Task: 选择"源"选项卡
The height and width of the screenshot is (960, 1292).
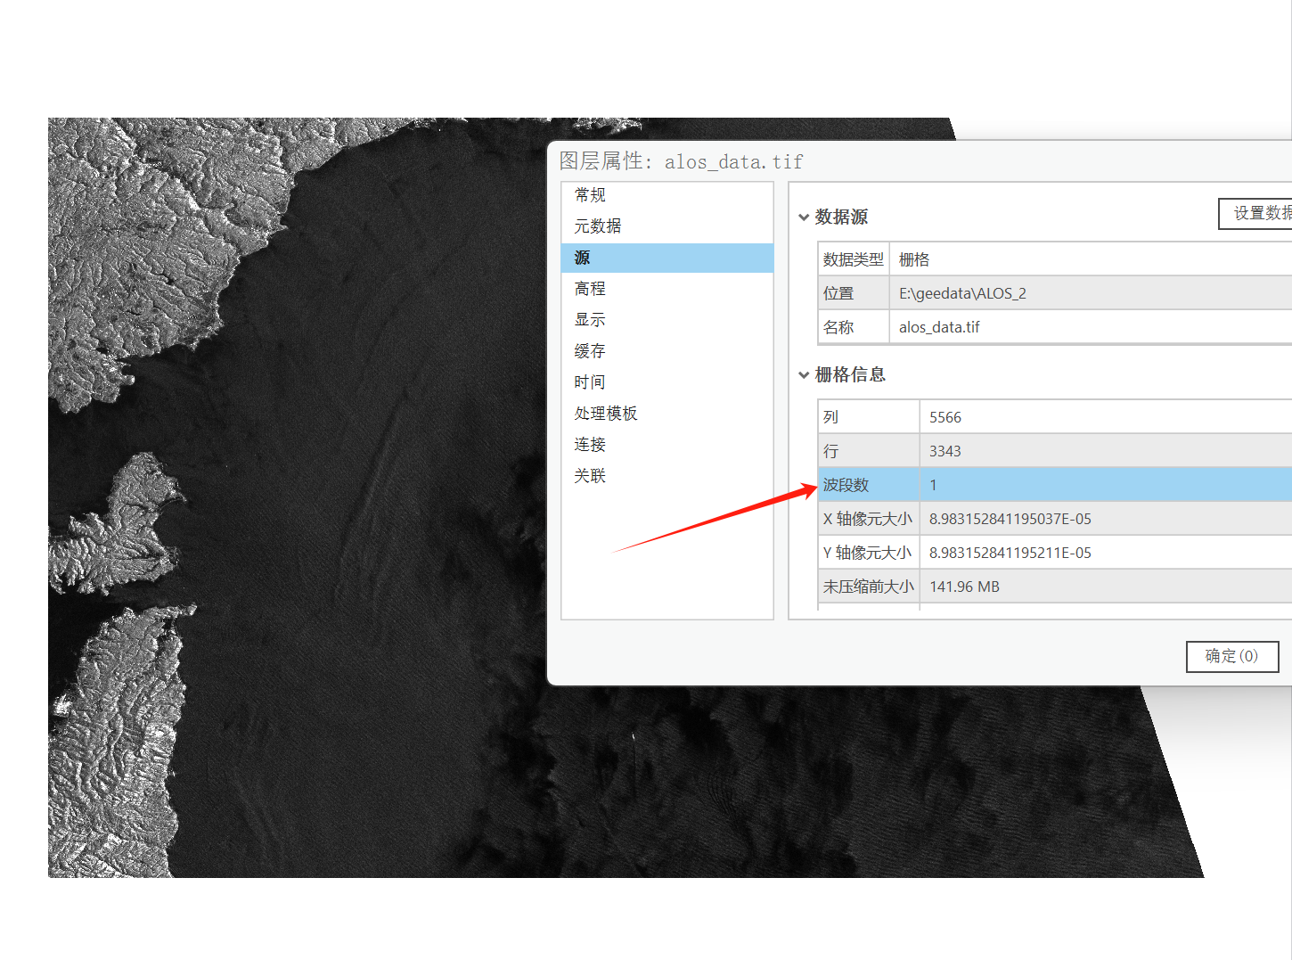Action: pyautogui.click(x=581, y=258)
